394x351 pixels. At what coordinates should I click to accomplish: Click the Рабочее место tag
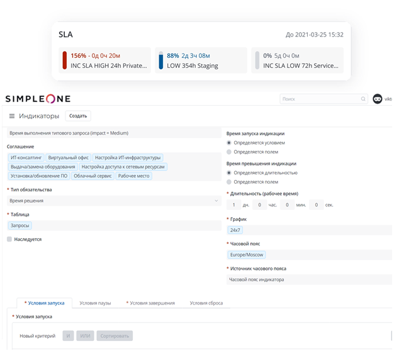[x=133, y=176]
